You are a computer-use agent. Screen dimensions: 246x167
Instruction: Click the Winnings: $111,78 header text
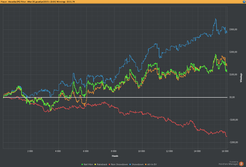(66, 2)
